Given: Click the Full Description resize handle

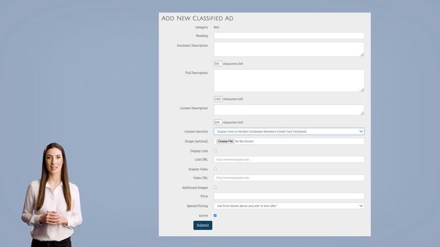Looking at the screenshot, I should (x=362, y=90).
